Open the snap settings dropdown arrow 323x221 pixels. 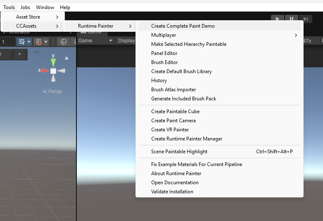tap(46, 42)
